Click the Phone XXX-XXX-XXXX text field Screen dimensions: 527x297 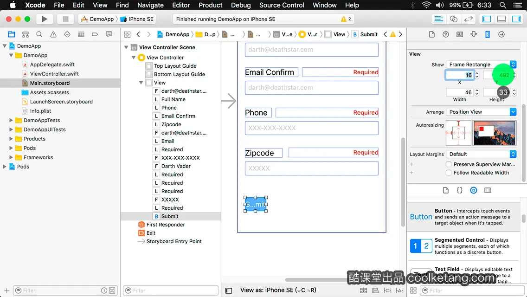pos(312,128)
